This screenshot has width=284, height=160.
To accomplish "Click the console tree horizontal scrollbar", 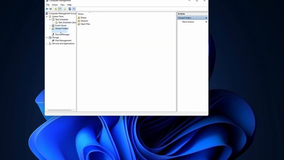I will (59, 110).
